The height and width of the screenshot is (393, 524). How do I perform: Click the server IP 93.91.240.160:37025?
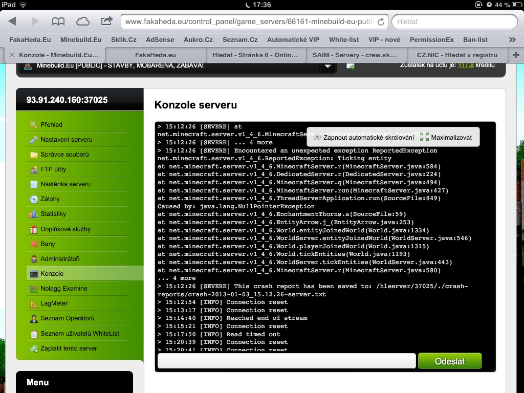click(x=67, y=100)
